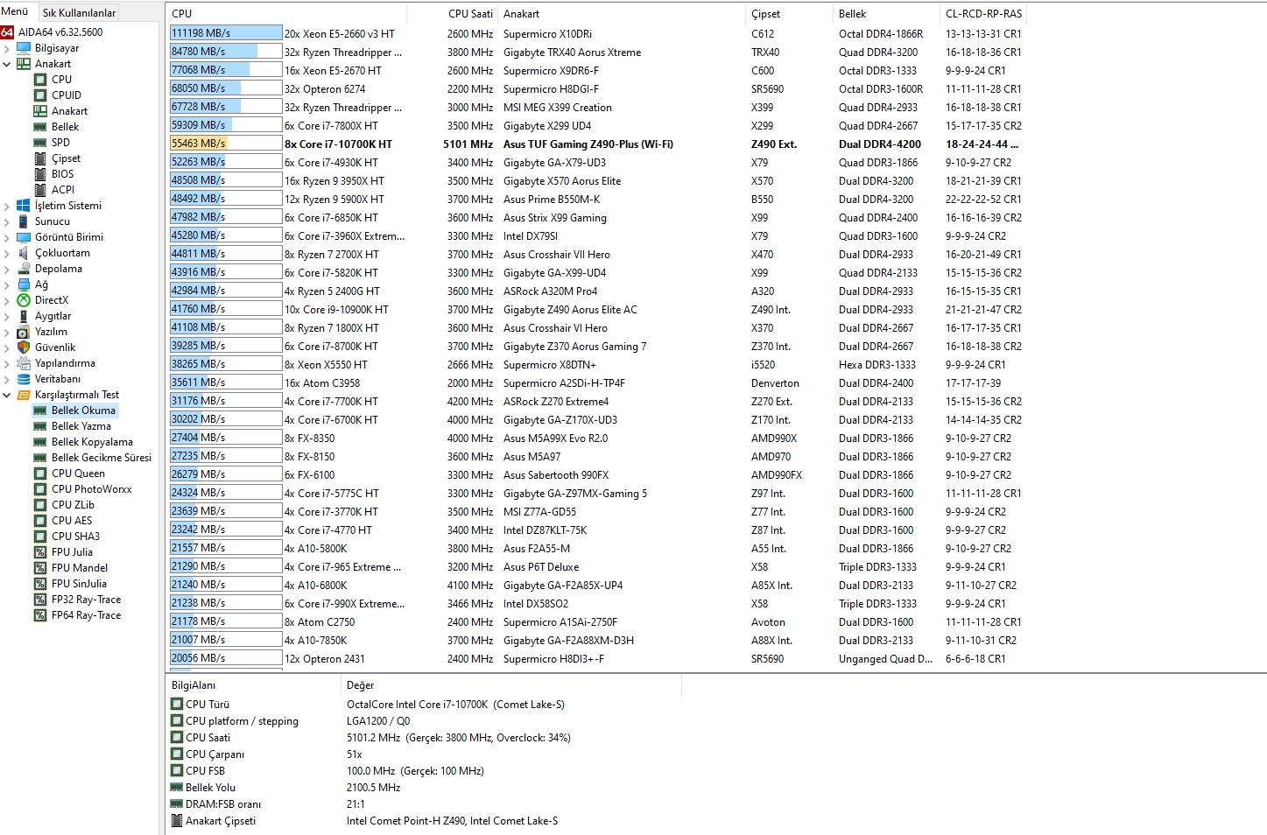Select the CPU SHA3 benchmark
The image size is (1267, 835).
75,537
